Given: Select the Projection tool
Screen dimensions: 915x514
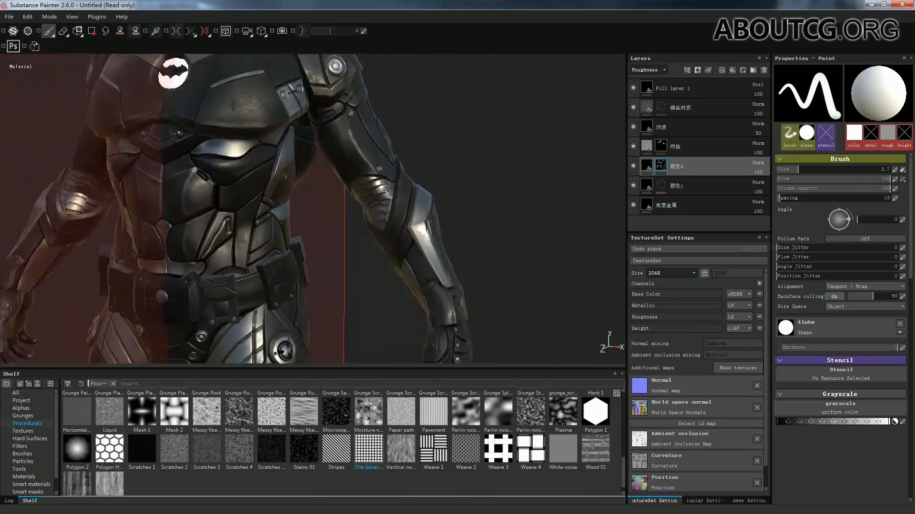Looking at the screenshot, I should click(x=78, y=31).
